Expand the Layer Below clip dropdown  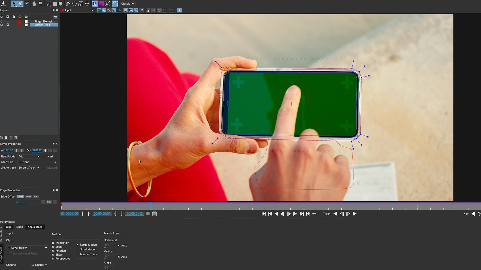tap(27, 248)
